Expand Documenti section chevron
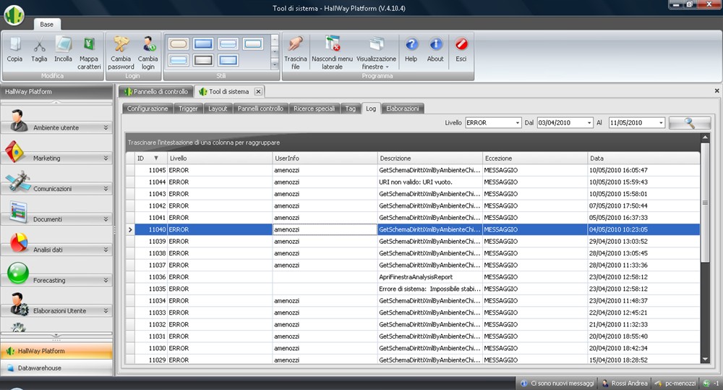Image resolution: width=723 pixels, height=390 pixels. [x=106, y=219]
